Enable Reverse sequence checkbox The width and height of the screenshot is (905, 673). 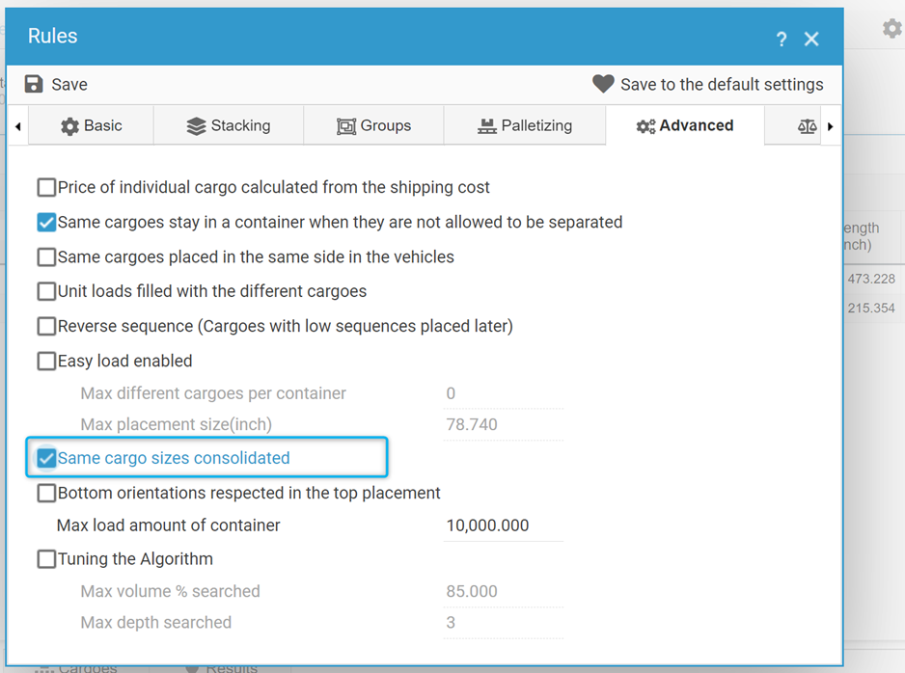click(x=46, y=326)
